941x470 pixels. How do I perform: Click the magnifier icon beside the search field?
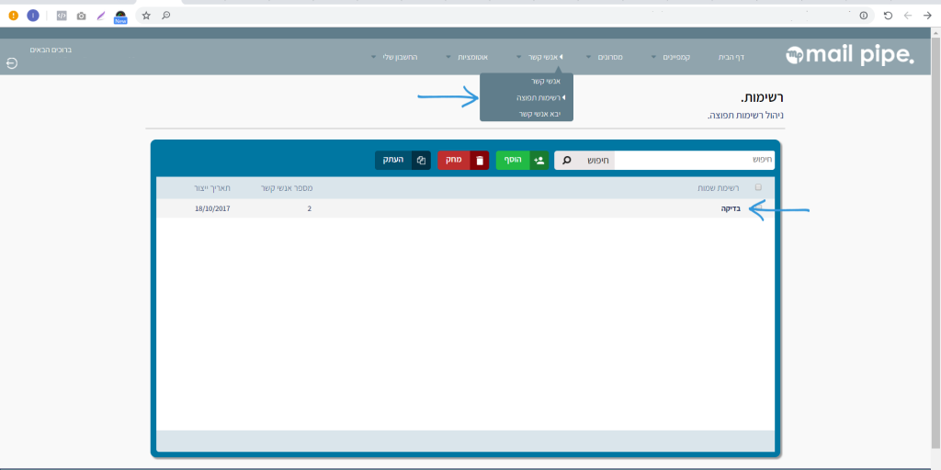[x=567, y=161]
